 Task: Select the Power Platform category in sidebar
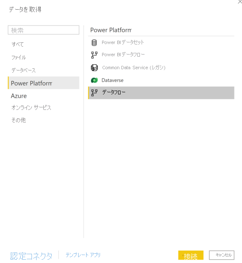(44, 83)
